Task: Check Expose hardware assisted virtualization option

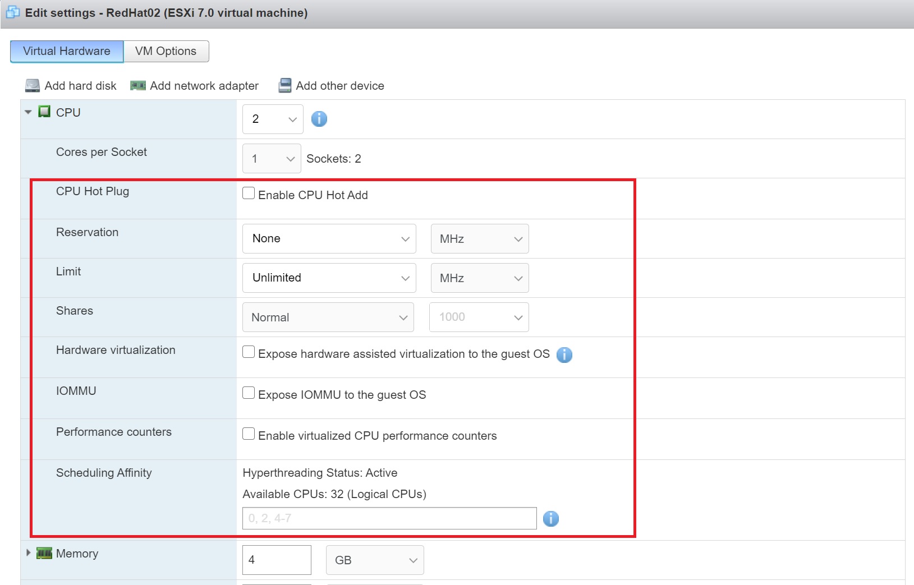Action: [x=249, y=352]
